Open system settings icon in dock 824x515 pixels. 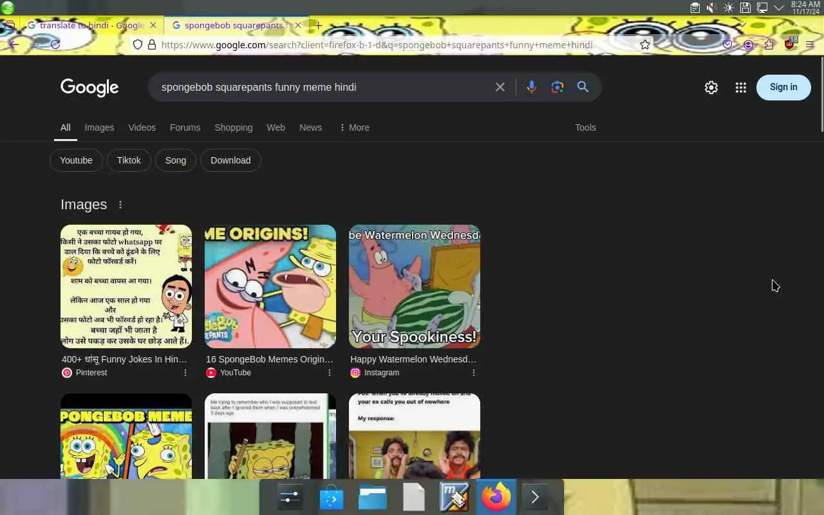290,498
